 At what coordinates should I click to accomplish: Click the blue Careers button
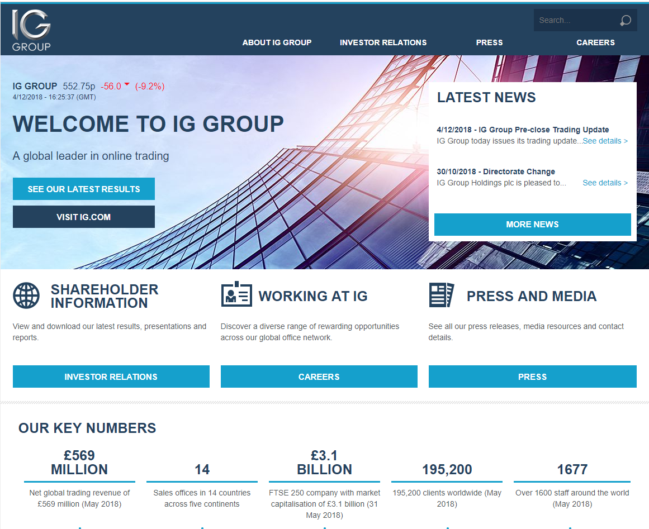coord(319,377)
